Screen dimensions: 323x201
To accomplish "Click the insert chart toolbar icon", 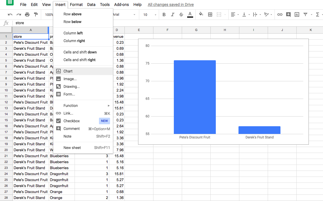I will pos(297,14).
